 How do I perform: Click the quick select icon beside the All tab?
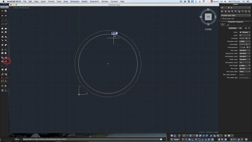[x=246, y=28]
